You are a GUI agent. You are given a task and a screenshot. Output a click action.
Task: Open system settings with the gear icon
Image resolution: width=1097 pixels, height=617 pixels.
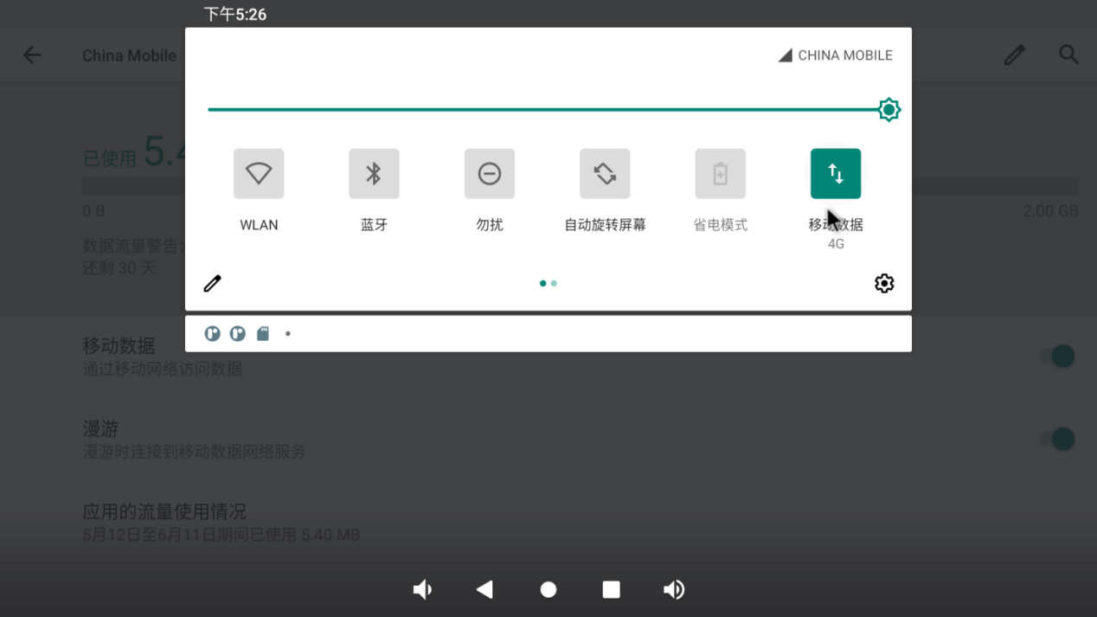pyautogui.click(x=883, y=283)
